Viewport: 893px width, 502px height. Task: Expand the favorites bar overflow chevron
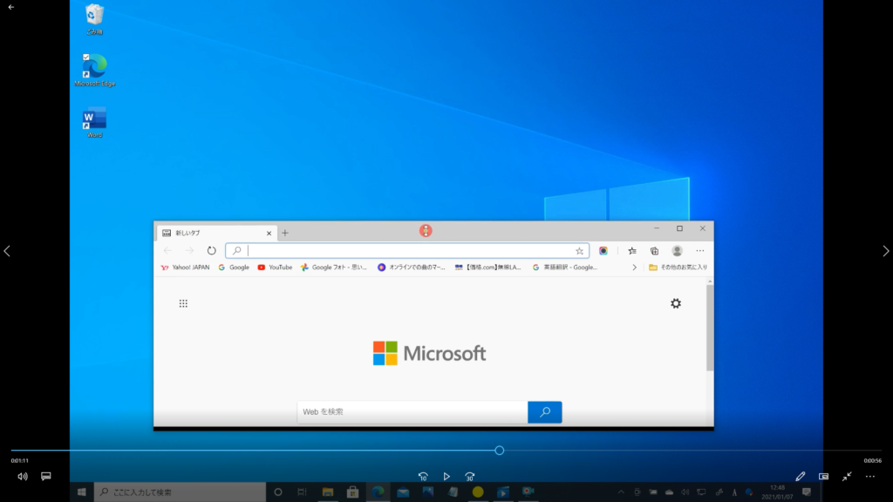634,268
